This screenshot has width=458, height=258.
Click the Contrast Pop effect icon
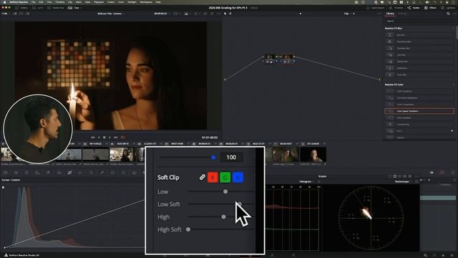pos(390,124)
